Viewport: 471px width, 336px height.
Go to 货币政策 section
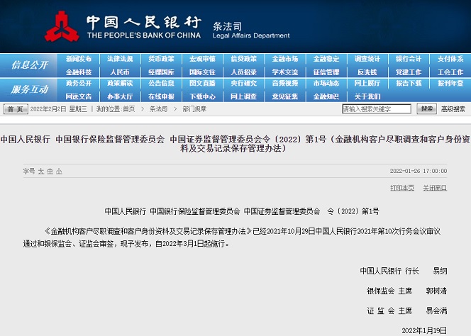[x=161, y=59]
